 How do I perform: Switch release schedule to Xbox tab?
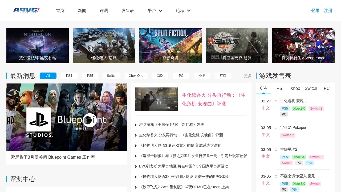click(295, 89)
